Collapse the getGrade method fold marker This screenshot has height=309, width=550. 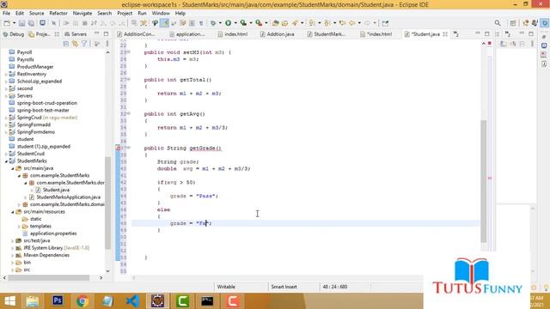[x=129, y=148]
